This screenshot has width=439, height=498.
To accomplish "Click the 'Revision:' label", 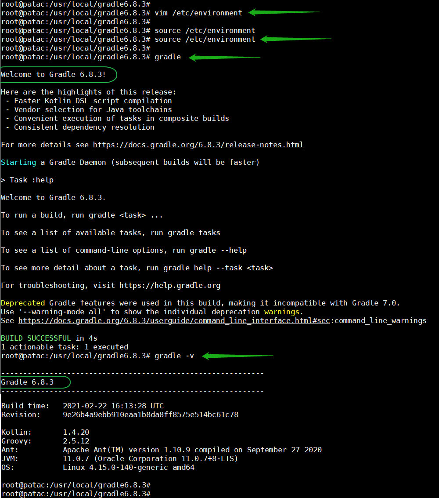I will (x=21, y=415).
